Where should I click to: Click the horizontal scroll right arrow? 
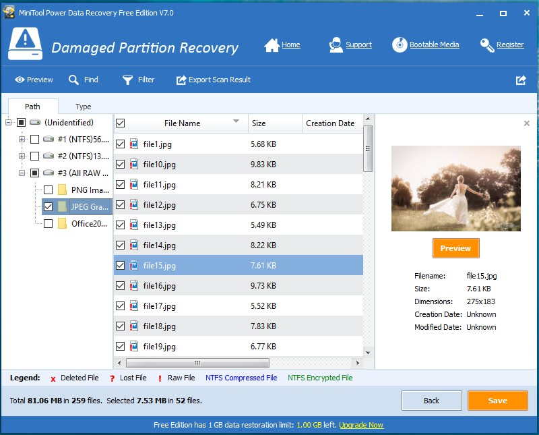(x=358, y=363)
